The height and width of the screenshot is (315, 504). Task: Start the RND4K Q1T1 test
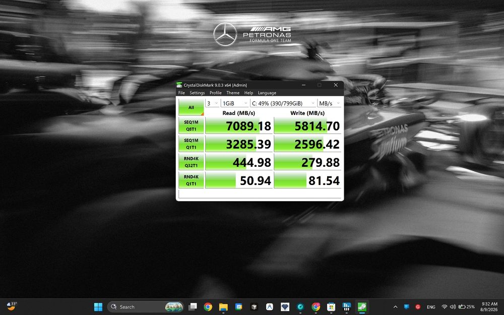pyautogui.click(x=191, y=180)
